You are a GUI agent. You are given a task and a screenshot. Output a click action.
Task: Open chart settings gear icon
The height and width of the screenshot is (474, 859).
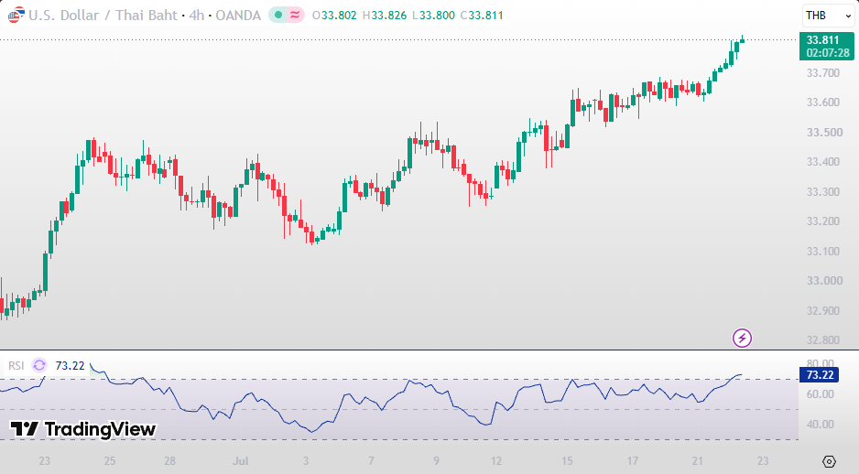(x=829, y=461)
